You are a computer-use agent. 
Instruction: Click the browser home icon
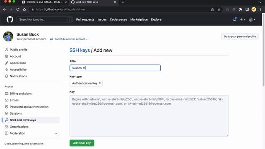[24, 9]
